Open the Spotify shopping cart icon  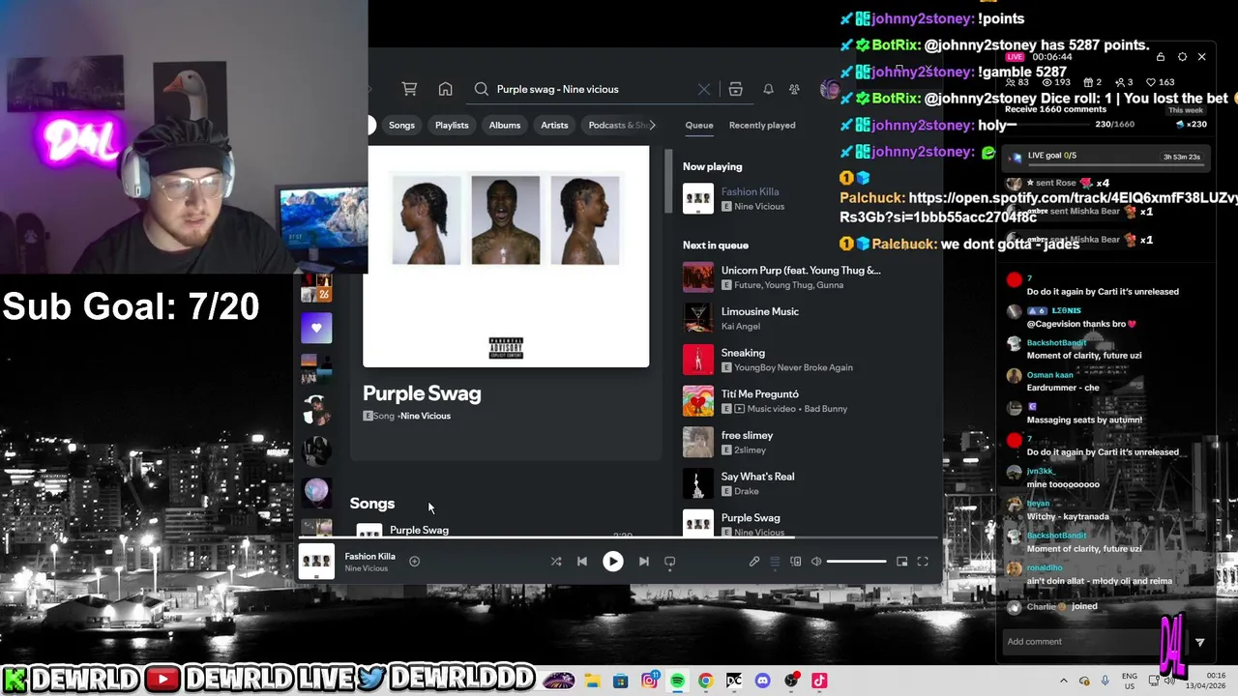tap(409, 89)
